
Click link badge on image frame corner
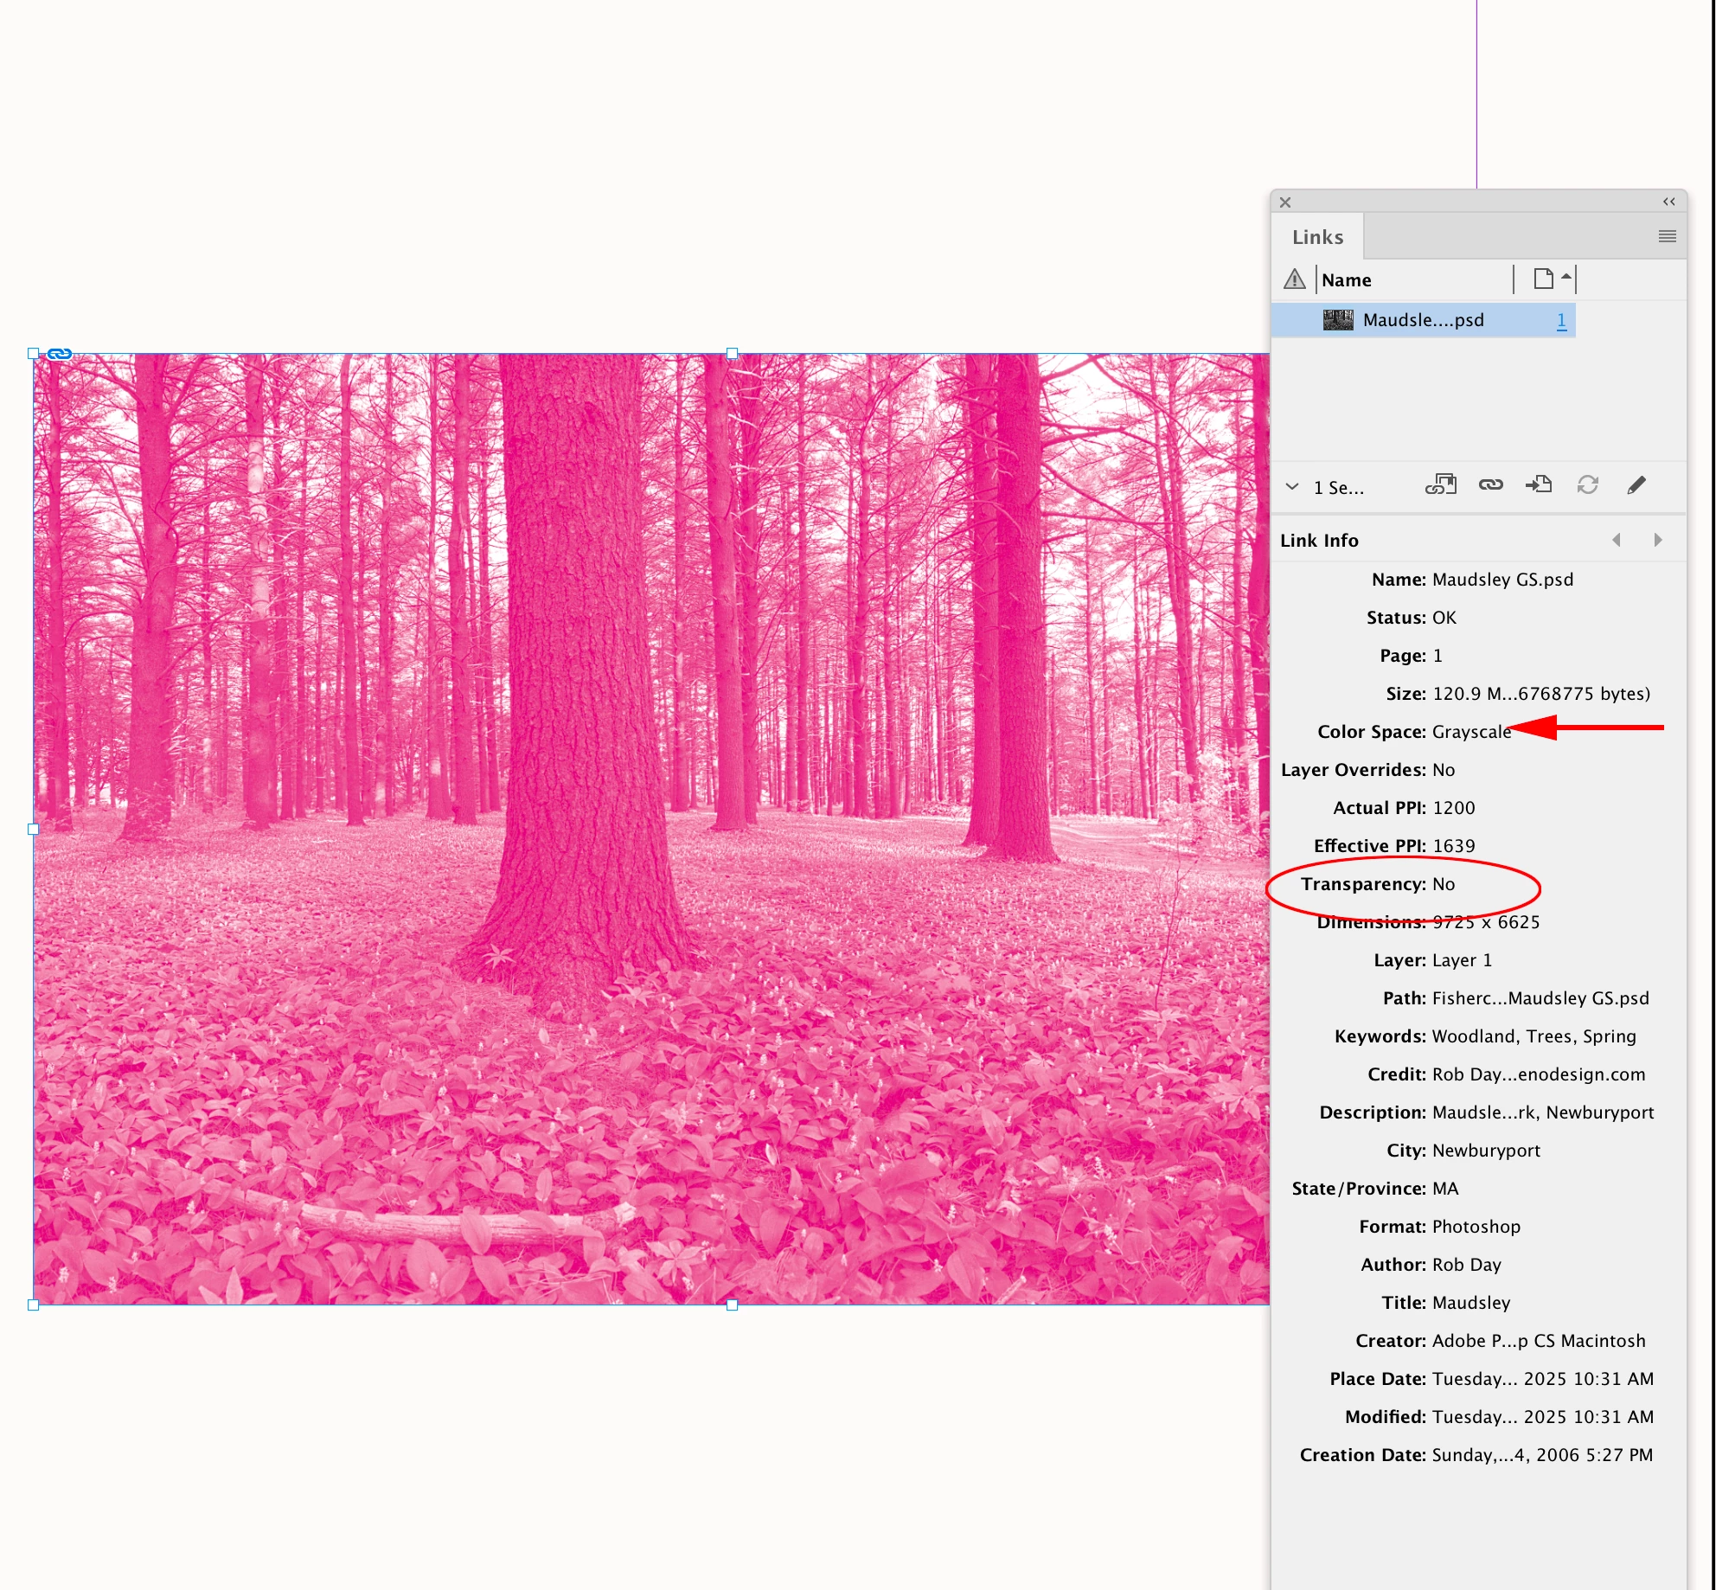(60, 353)
